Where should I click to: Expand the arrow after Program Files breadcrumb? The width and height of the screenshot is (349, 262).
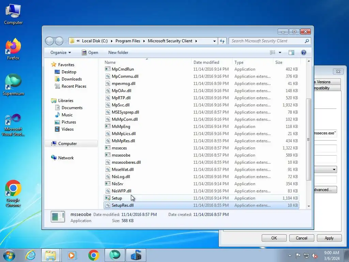(x=144, y=41)
